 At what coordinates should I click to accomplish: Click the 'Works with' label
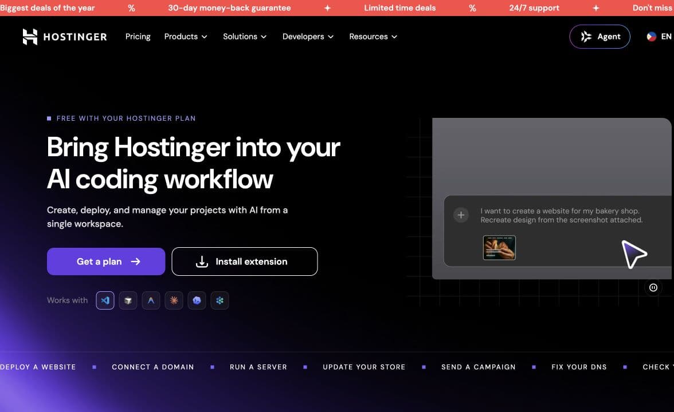pos(67,300)
